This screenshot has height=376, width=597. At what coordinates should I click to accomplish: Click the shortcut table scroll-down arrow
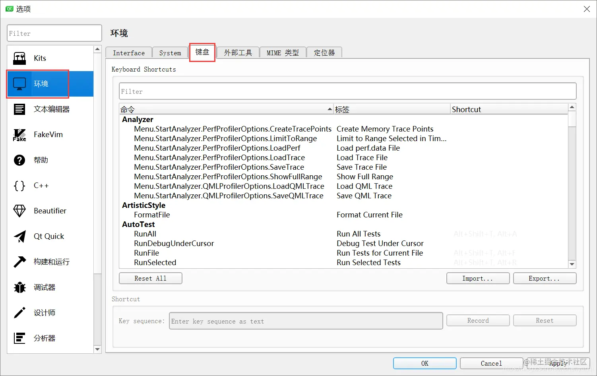[x=572, y=264]
